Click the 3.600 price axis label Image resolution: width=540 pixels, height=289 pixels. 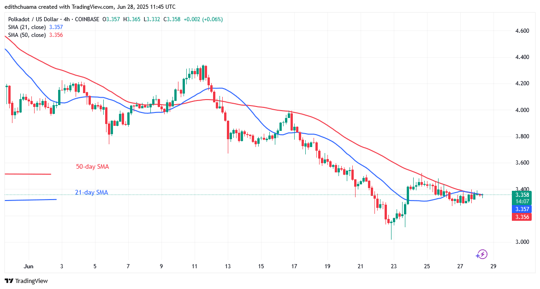tap(522, 163)
